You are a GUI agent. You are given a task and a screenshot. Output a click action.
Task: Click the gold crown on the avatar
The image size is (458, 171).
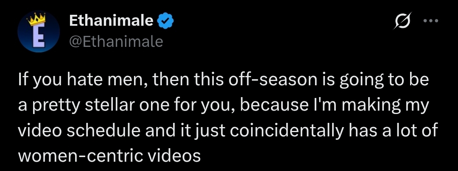click(36, 19)
